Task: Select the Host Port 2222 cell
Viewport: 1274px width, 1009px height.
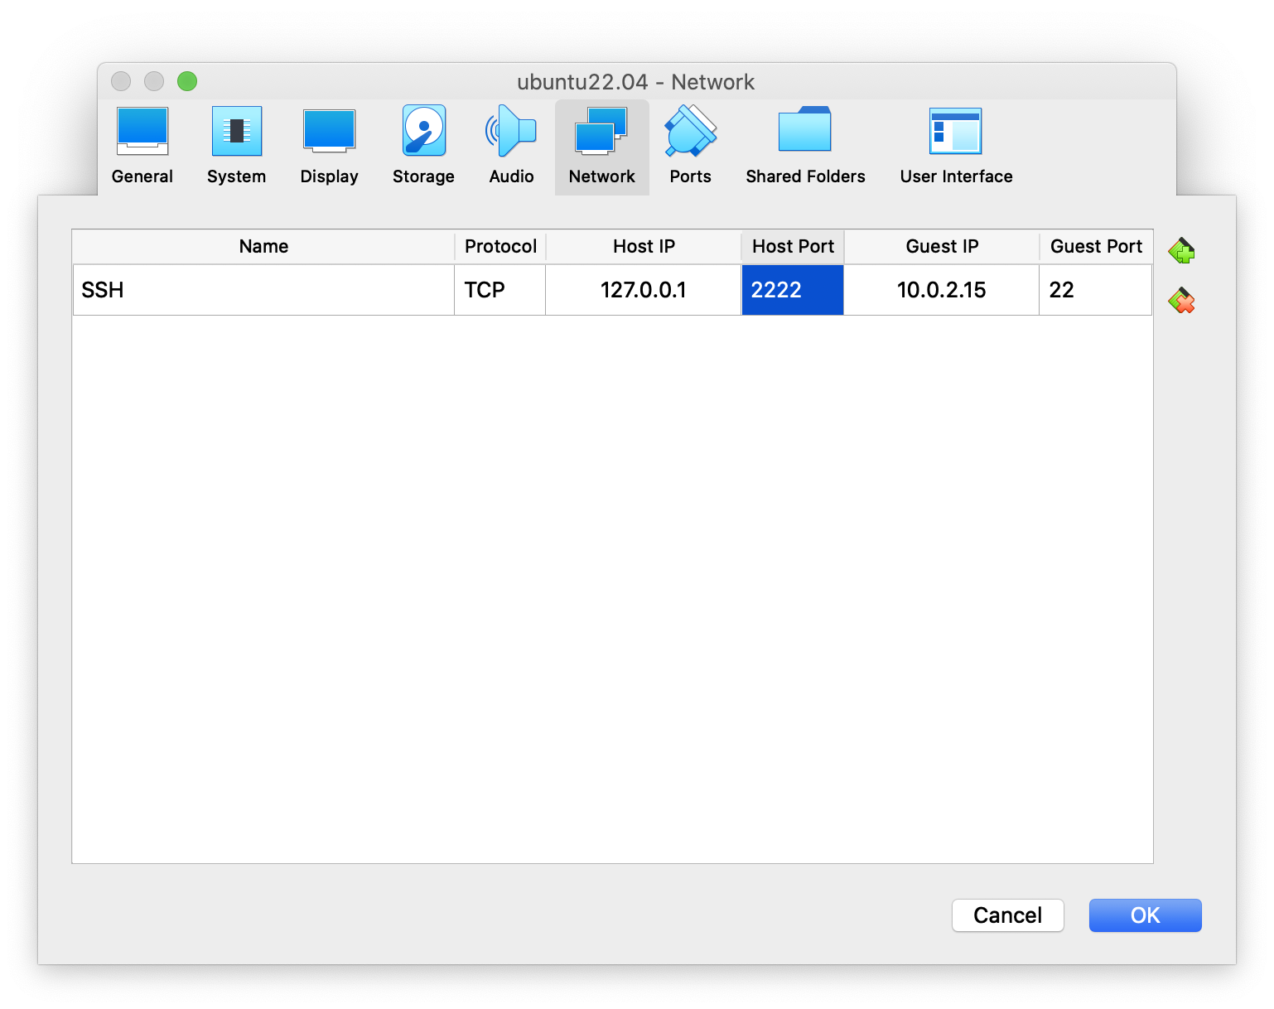Action: [x=792, y=290]
